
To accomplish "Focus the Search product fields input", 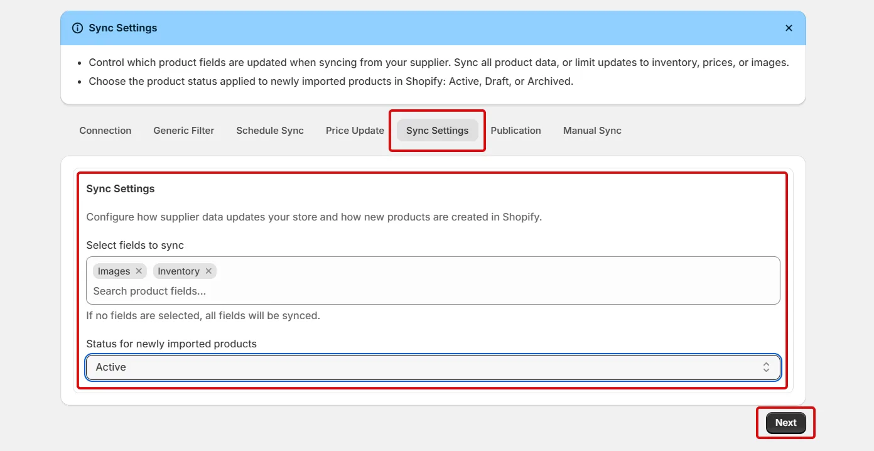I will [x=433, y=291].
